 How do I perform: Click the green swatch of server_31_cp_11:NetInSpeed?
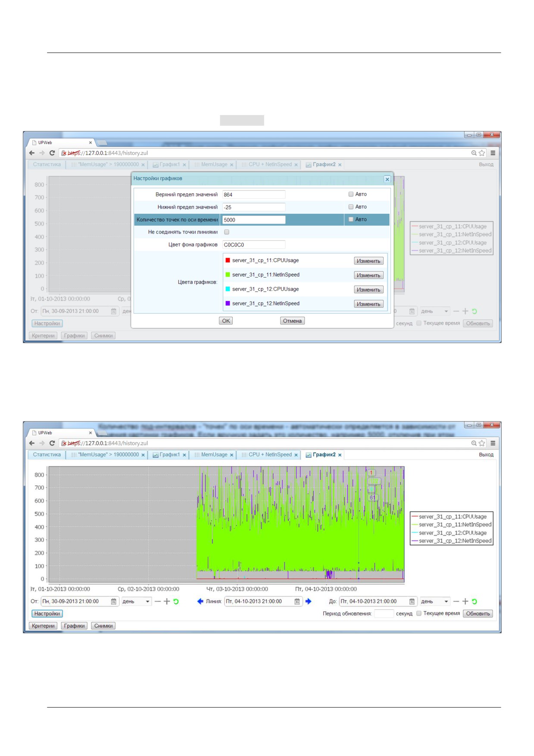(x=228, y=275)
